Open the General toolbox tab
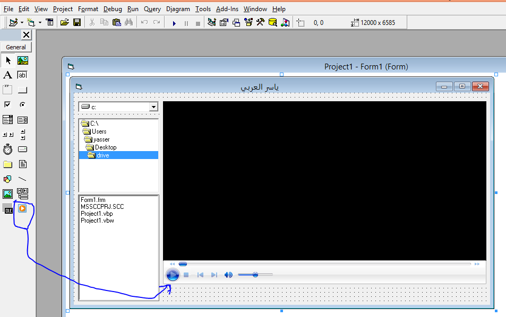 (x=16, y=47)
